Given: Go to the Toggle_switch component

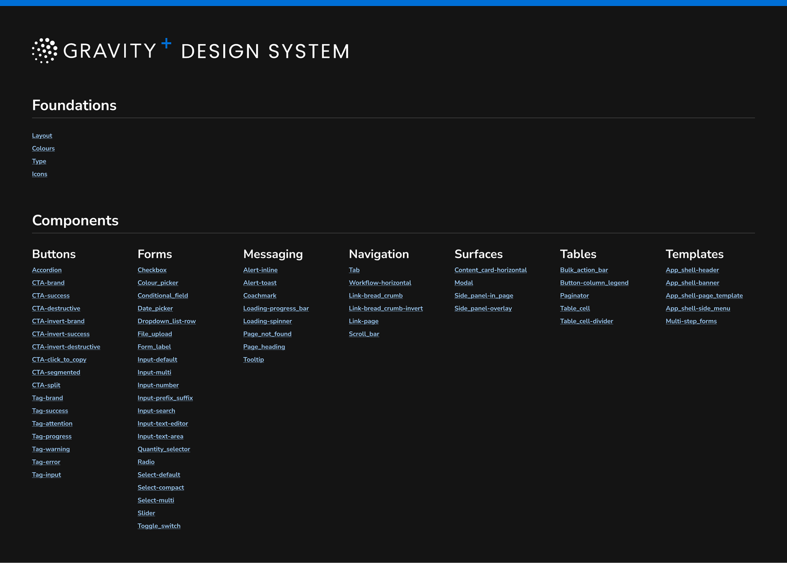Looking at the screenshot, I should tap(159, 526).
